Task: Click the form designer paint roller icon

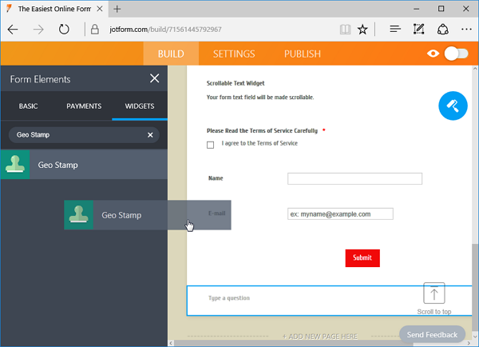Action: (453, 106)
